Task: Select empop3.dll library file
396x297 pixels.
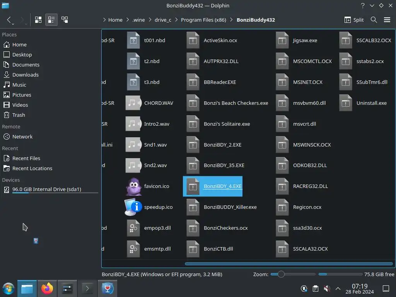Action: click(148, 228)
